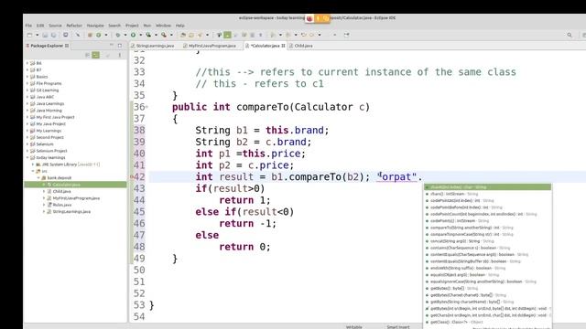Open the Search magnifier icon at toolbar right
The height and width of the screenshot is (329, 586).
(570, 35)
